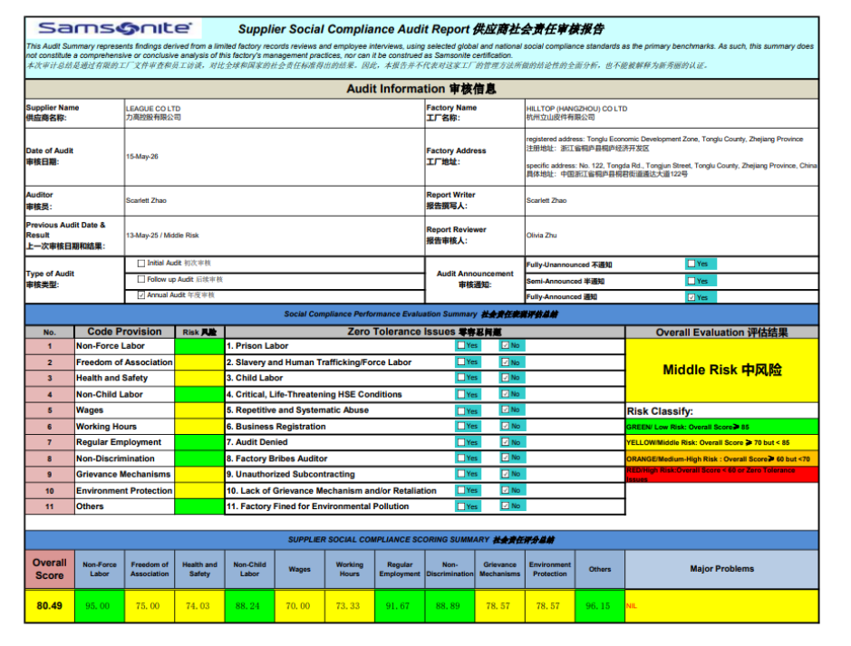Uncheck No for Lack of Grievance Mechanism
This screenshot has height=646, width=851.
(x=506, y=490)
